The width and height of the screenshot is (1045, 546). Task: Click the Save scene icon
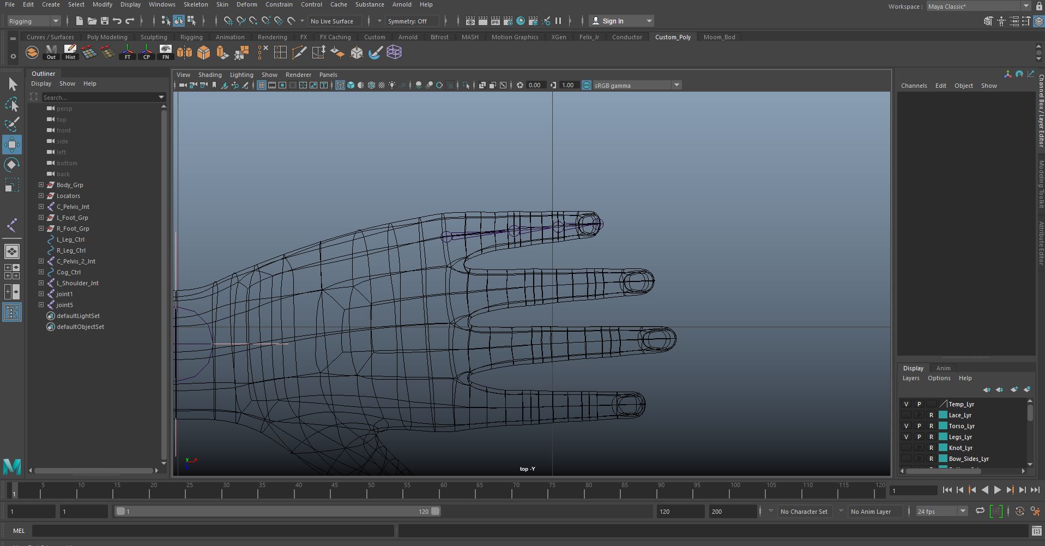click(104, 21)
